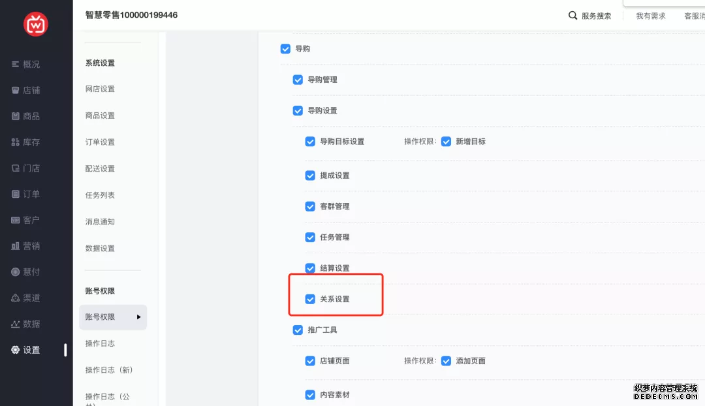Open the 客户 customers sidebar icon

coord(15,221)
